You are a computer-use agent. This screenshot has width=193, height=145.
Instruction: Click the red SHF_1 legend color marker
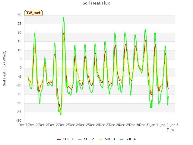click(59, 140)
